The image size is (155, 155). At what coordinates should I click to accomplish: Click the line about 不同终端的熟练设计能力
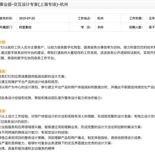(34, 132)
